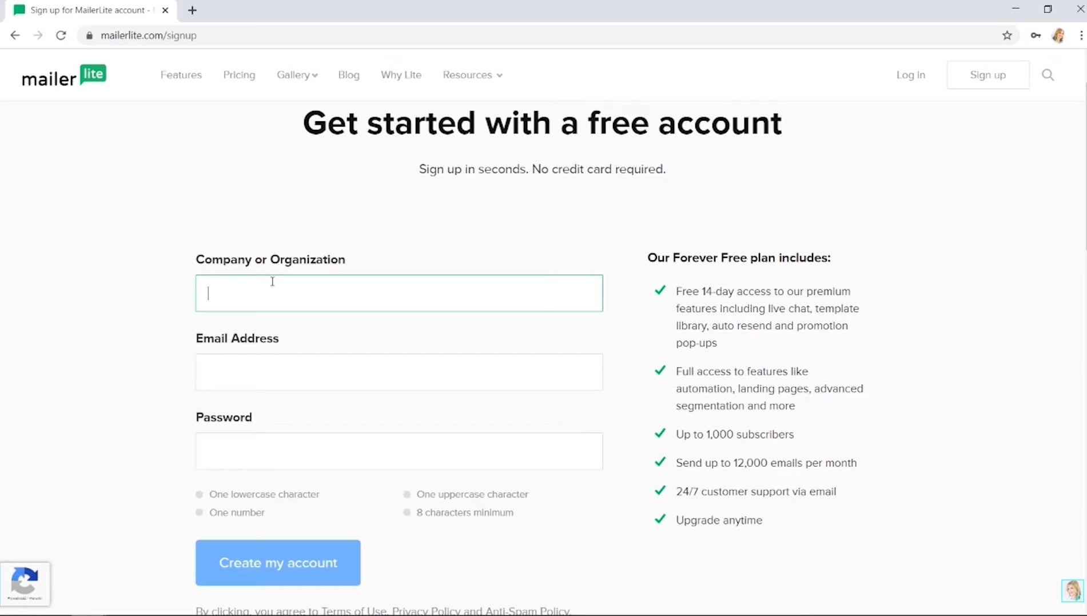Click the Email Address input field
1087x616 pixels.
[x=399, y=372]
